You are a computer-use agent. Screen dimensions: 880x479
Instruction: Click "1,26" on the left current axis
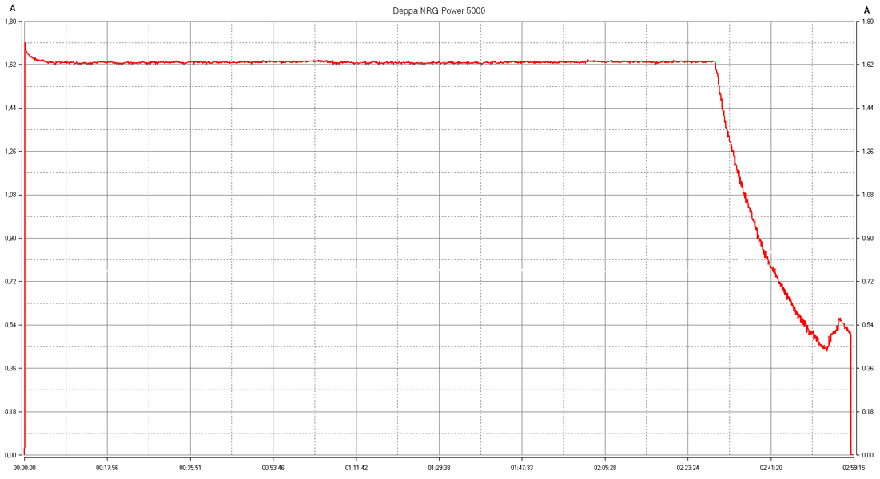(x=10, y=152)
